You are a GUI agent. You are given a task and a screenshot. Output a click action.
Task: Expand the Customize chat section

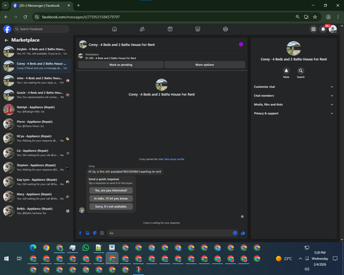pos(293,87)
